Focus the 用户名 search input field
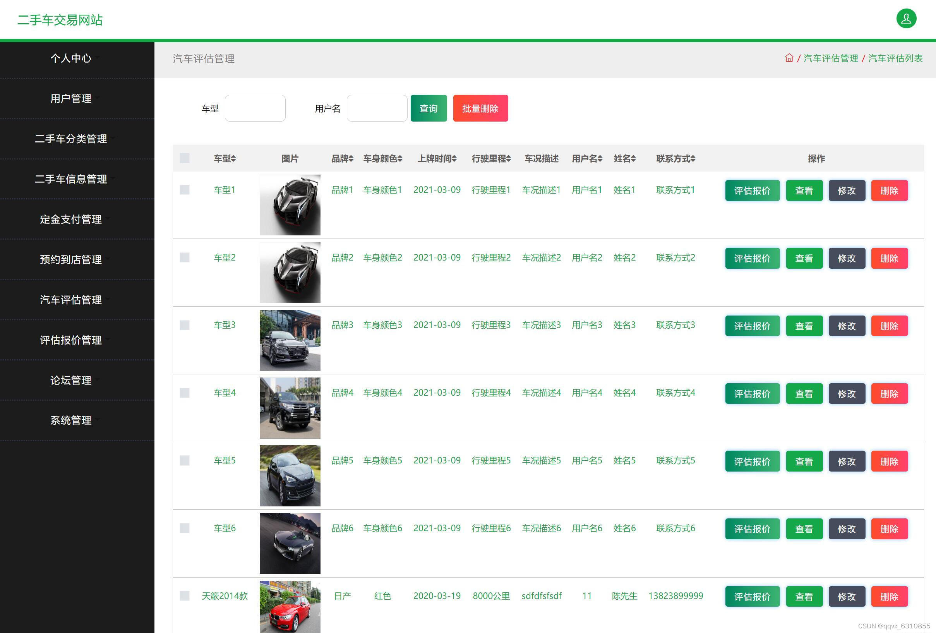This screenshot has height=633, width=936. coord(377,108)
